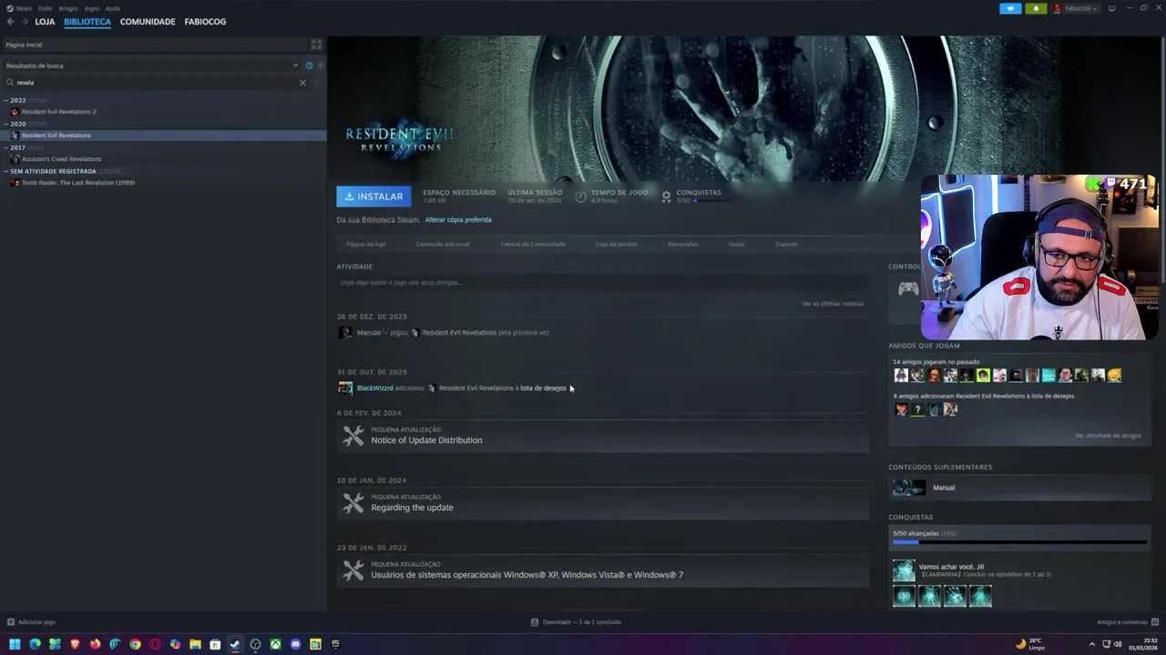Go back with the navigation arrow
1166x655 pixels.
[x=10, y=22]
